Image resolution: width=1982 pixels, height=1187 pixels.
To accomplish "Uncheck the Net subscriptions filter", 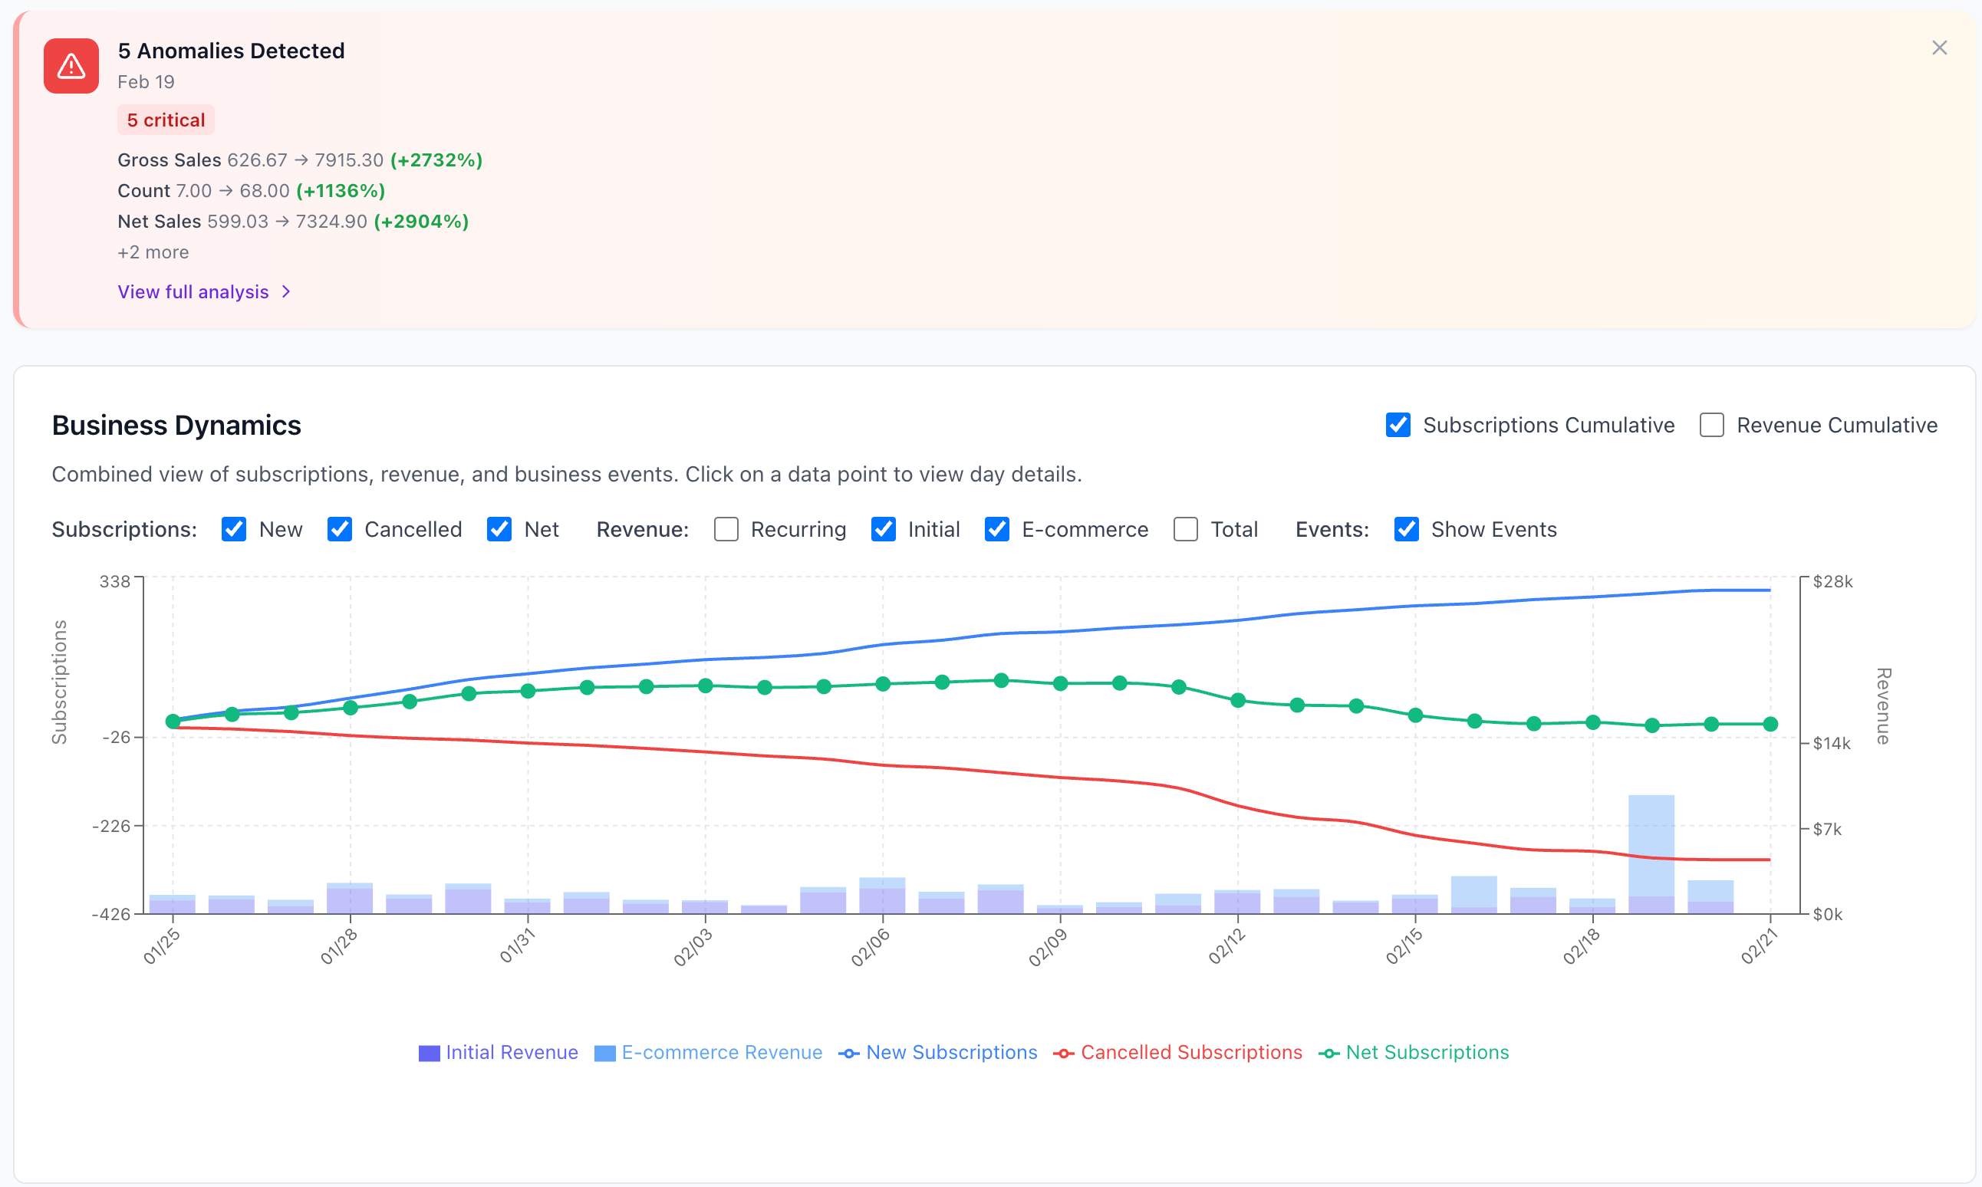I will tap(499, 529).
